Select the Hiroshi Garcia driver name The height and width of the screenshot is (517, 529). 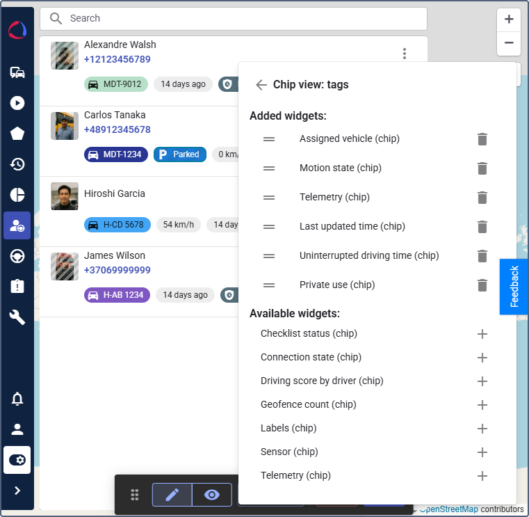(115, 193)
